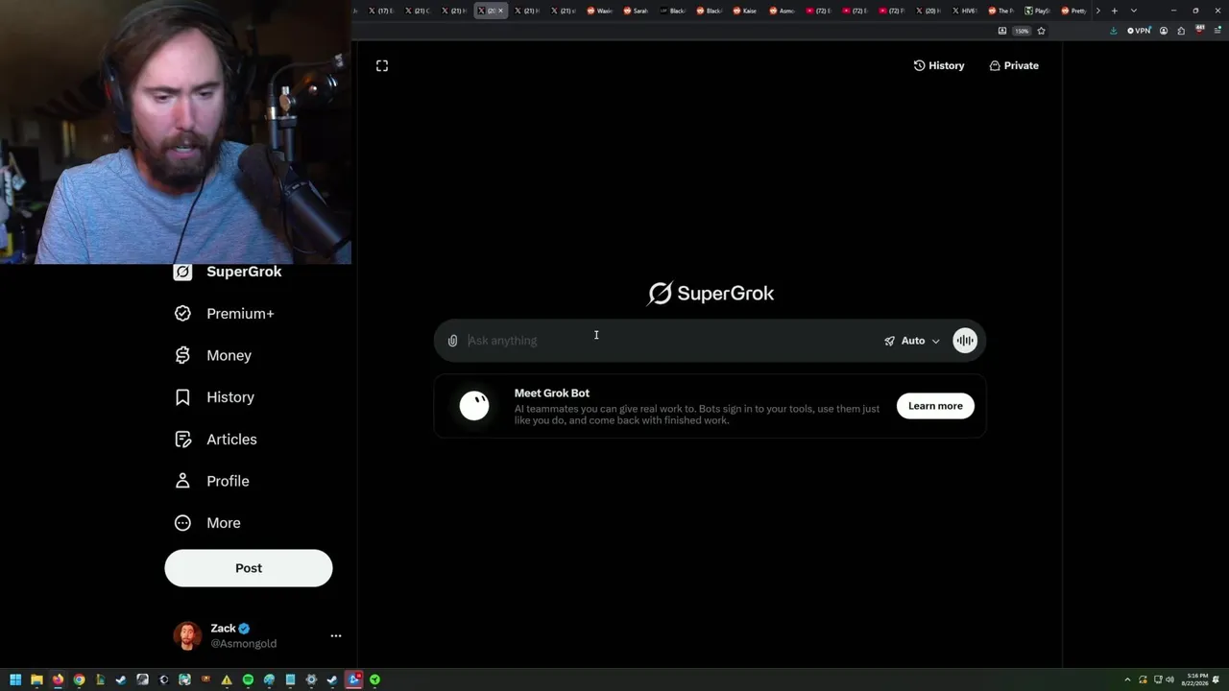Expand the Auto model dropdown

[x=912, y=341]
